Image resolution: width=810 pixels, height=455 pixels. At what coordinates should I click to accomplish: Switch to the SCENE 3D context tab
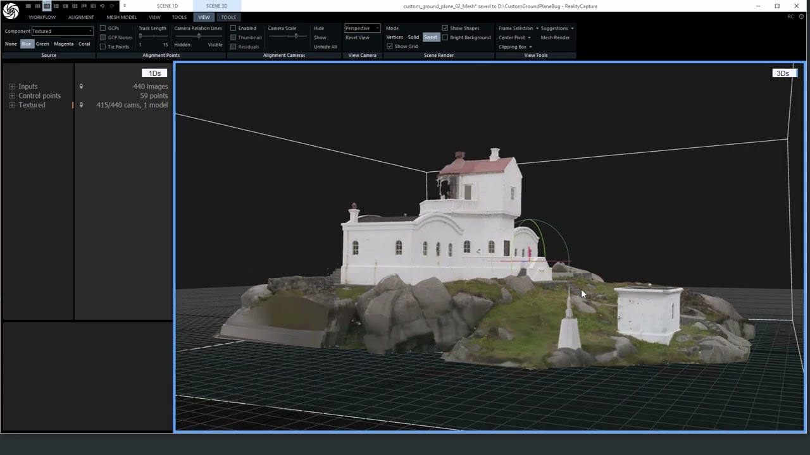pyautogui.click(x=216, y=6)
